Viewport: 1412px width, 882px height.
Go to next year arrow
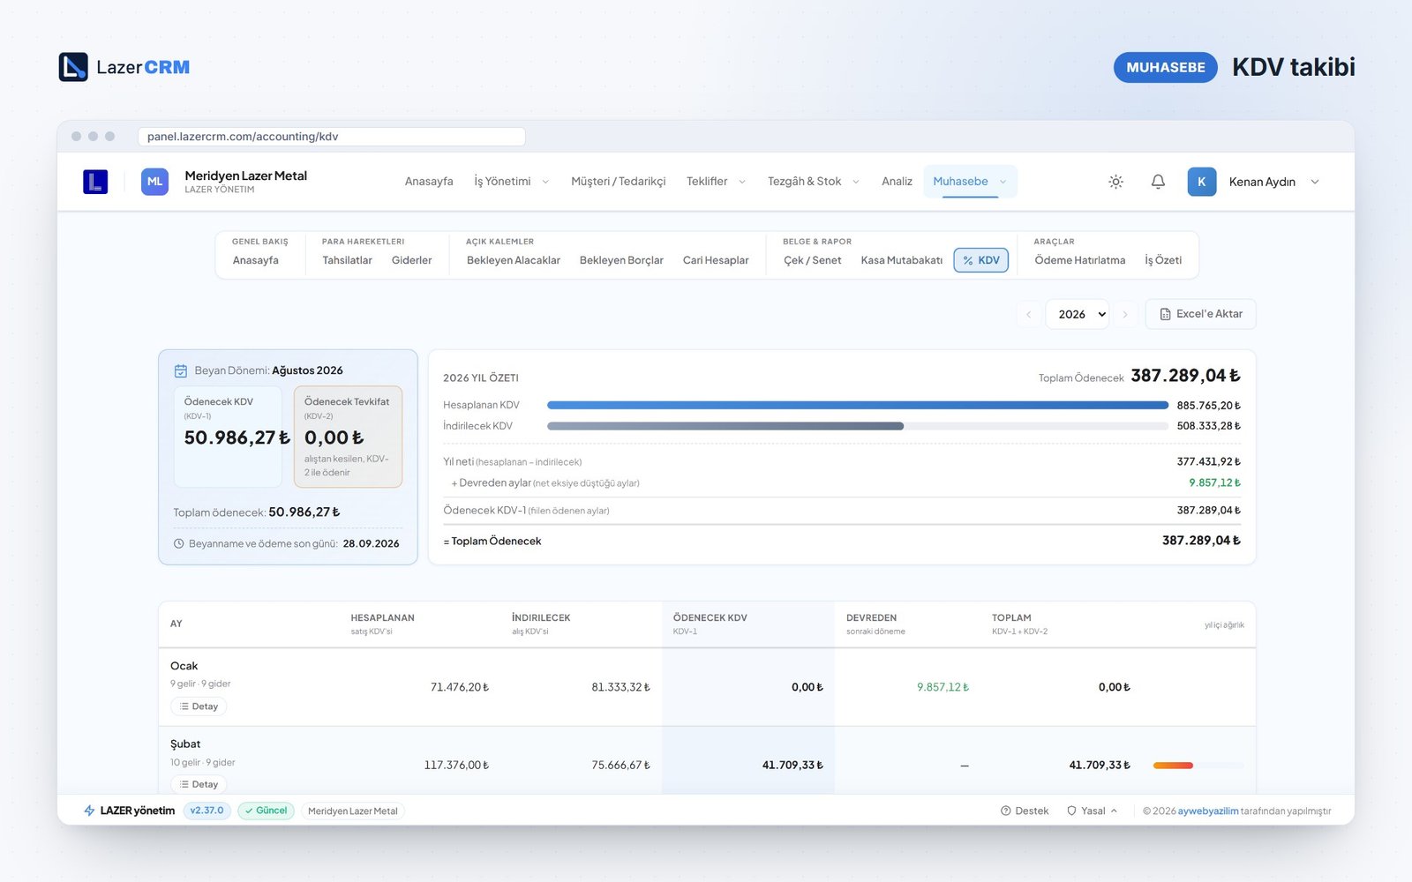[x=1125, y=314]
